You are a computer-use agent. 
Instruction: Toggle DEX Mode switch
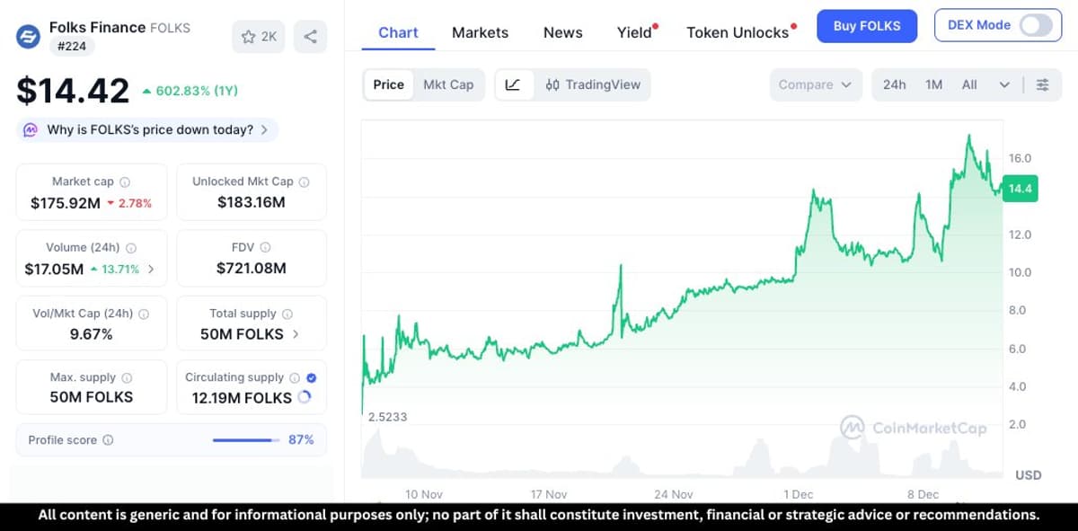coord(1035,25)
